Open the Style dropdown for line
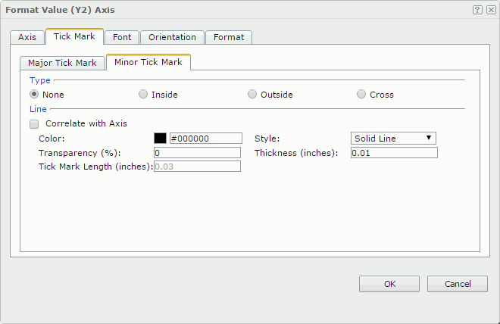This screenshot has height=324, width=500. point(394,139)
